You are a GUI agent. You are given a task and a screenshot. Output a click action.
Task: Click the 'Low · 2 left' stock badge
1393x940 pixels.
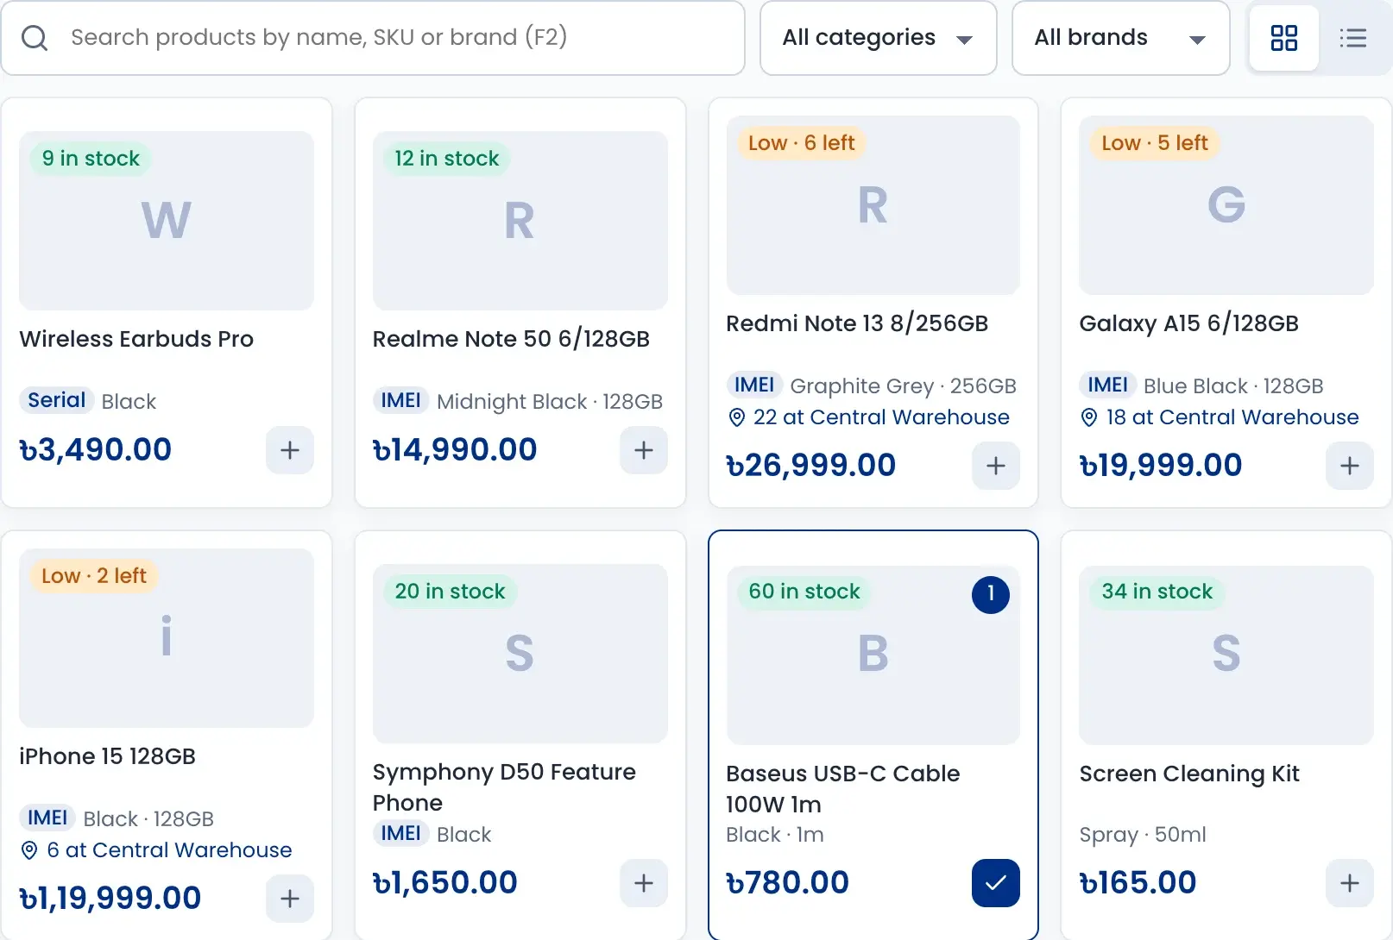coord(94,576)
